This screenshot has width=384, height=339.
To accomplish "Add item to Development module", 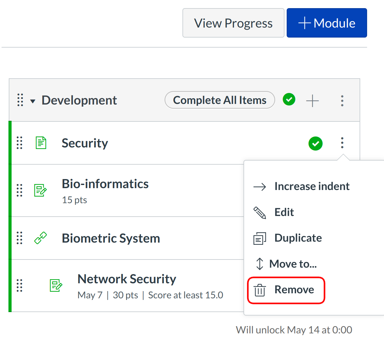I will [x=312, y=101].
